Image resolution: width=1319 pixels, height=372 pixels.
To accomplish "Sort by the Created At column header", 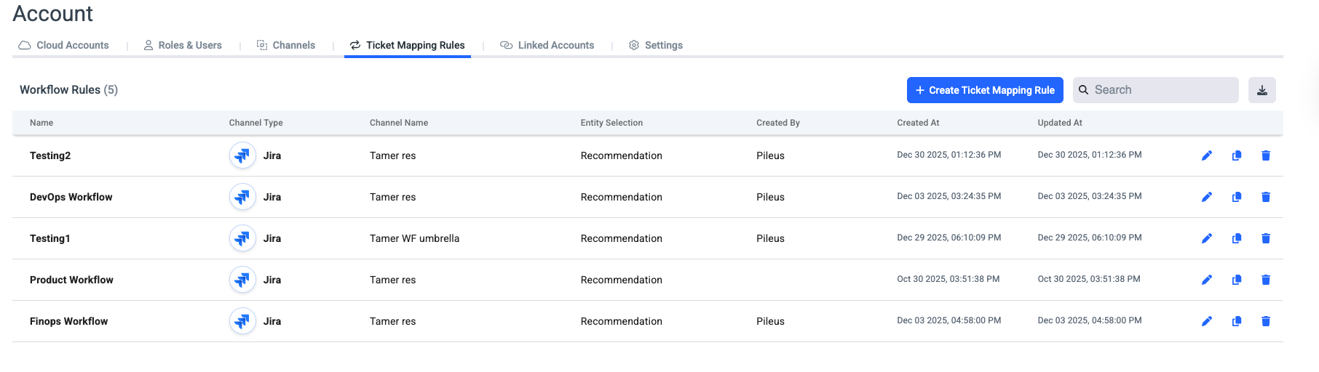I will click(x=918, y=123).
